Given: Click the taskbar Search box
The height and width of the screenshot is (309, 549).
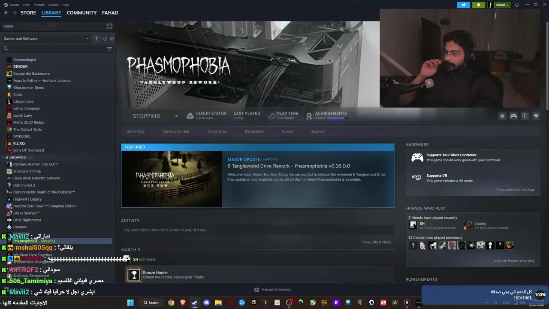Looking at the screenshot, I should [x=151, y=303].
